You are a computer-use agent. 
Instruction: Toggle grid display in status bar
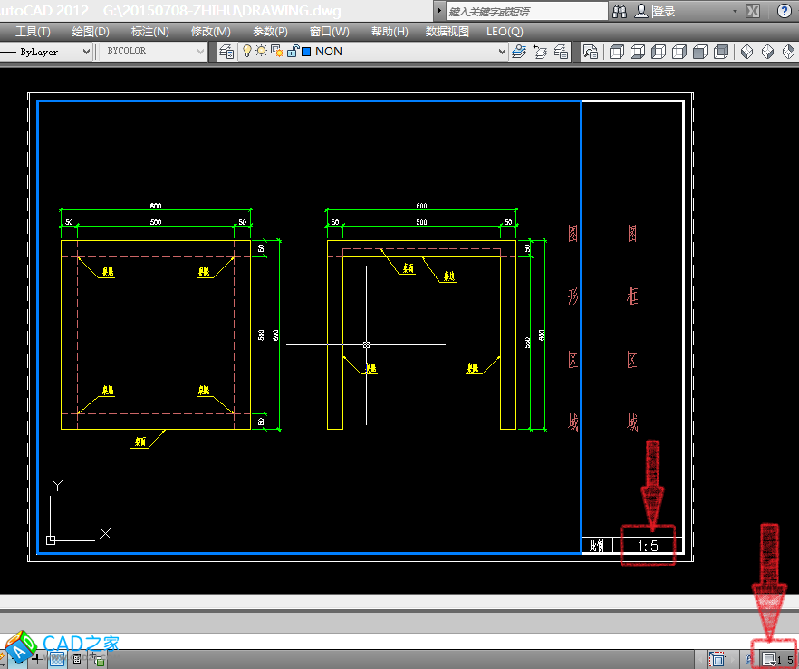pos(56,659)
